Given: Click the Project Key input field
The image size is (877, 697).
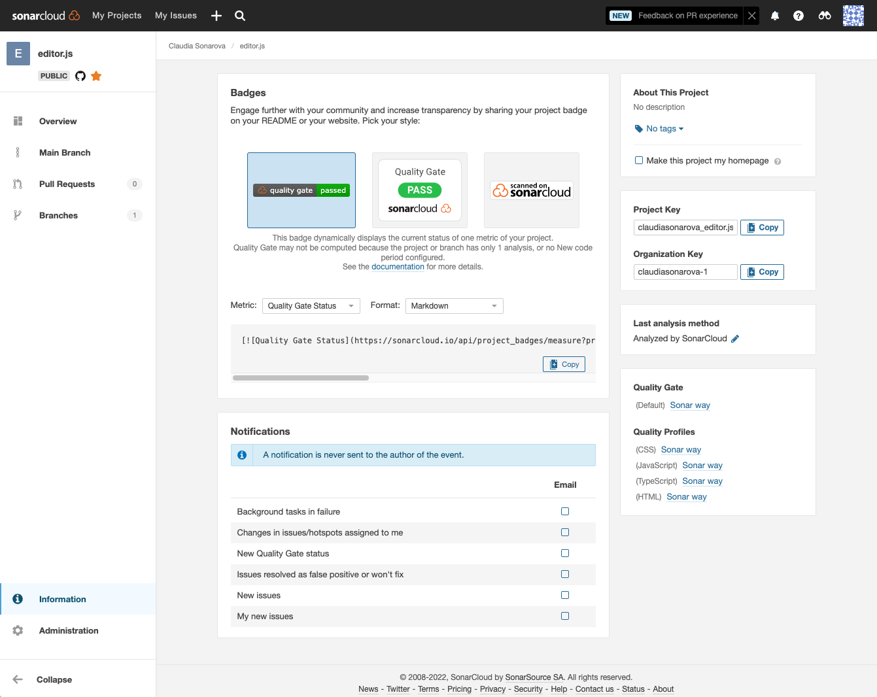Looking at the screenshot, I should pos(685,228).
